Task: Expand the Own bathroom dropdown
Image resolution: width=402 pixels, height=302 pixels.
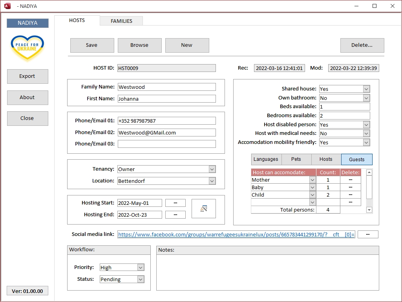Action: pyautogui.click(x=366, y=98)
